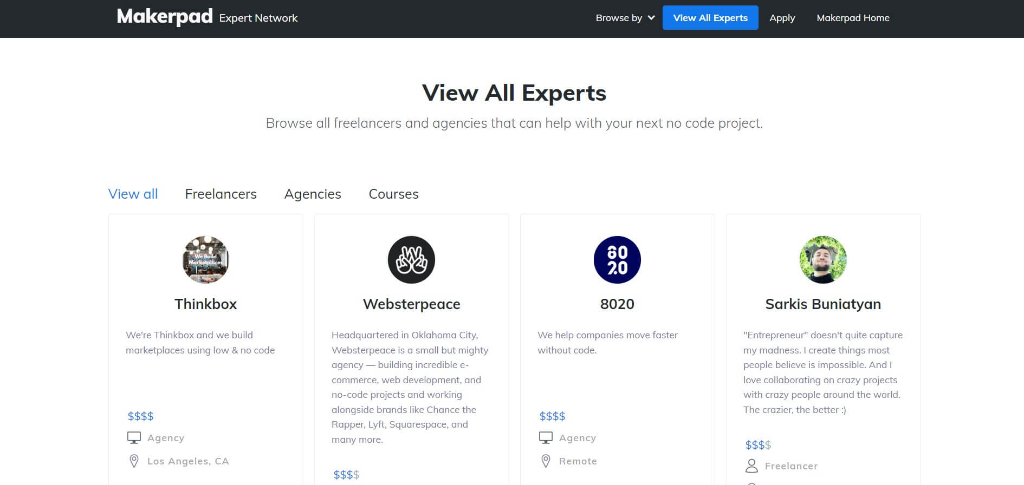Image resolution: width=1024 pixels, height=485 pixels.
Task: Open the Websterpeace title link
Action: point(412,304)
